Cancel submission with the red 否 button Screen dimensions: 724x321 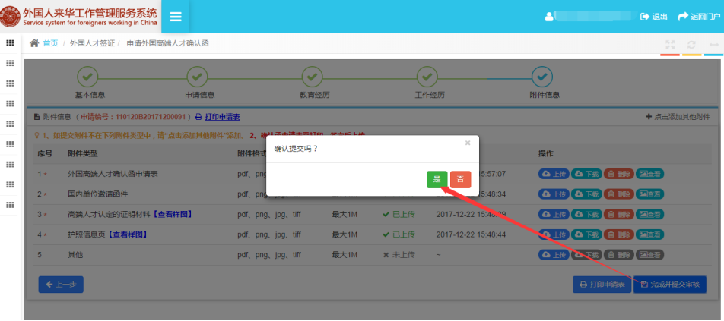[x=460, y=179]
